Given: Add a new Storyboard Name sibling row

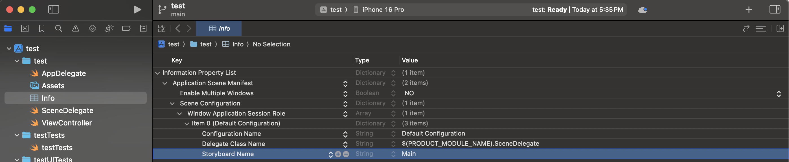Looking at the screenshot, I should [x=338, y=154].
